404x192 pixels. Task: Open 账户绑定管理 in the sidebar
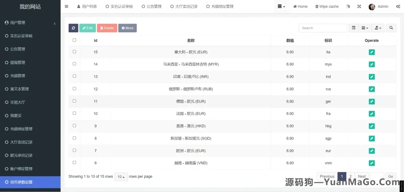coord(30,169)
